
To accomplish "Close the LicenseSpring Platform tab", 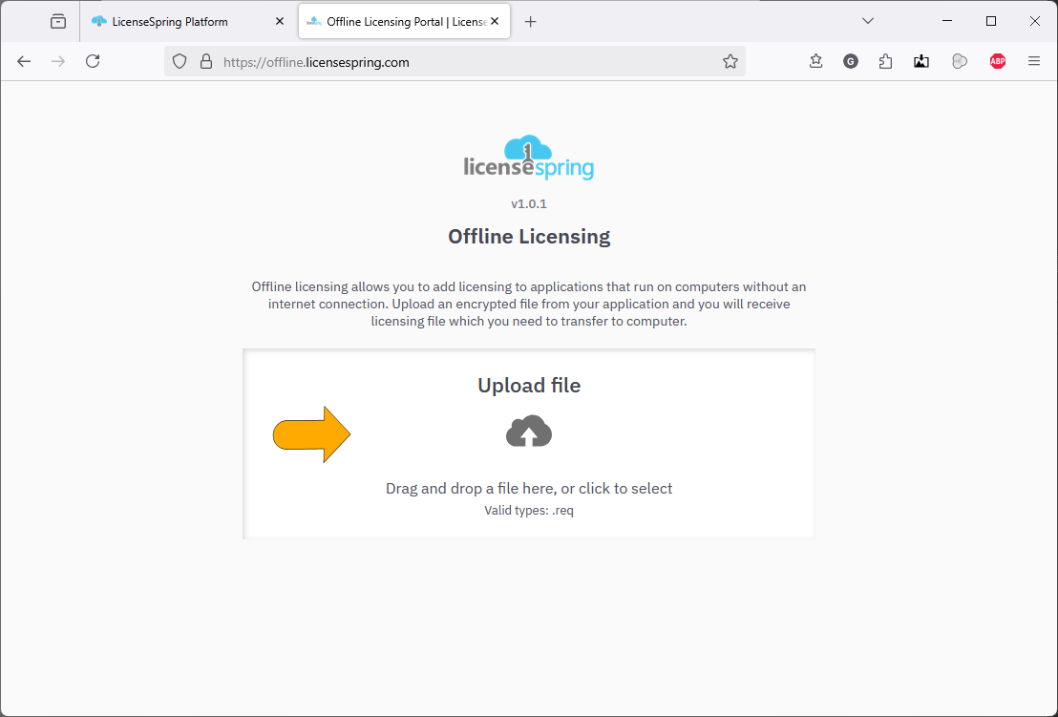I will (280, 22).
